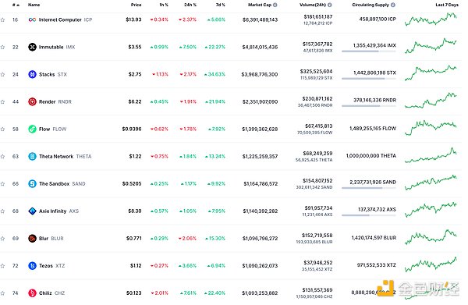468x305 pixels.
Task: Click the Immutable IMX coin logo
Action: tap(32, 47)
